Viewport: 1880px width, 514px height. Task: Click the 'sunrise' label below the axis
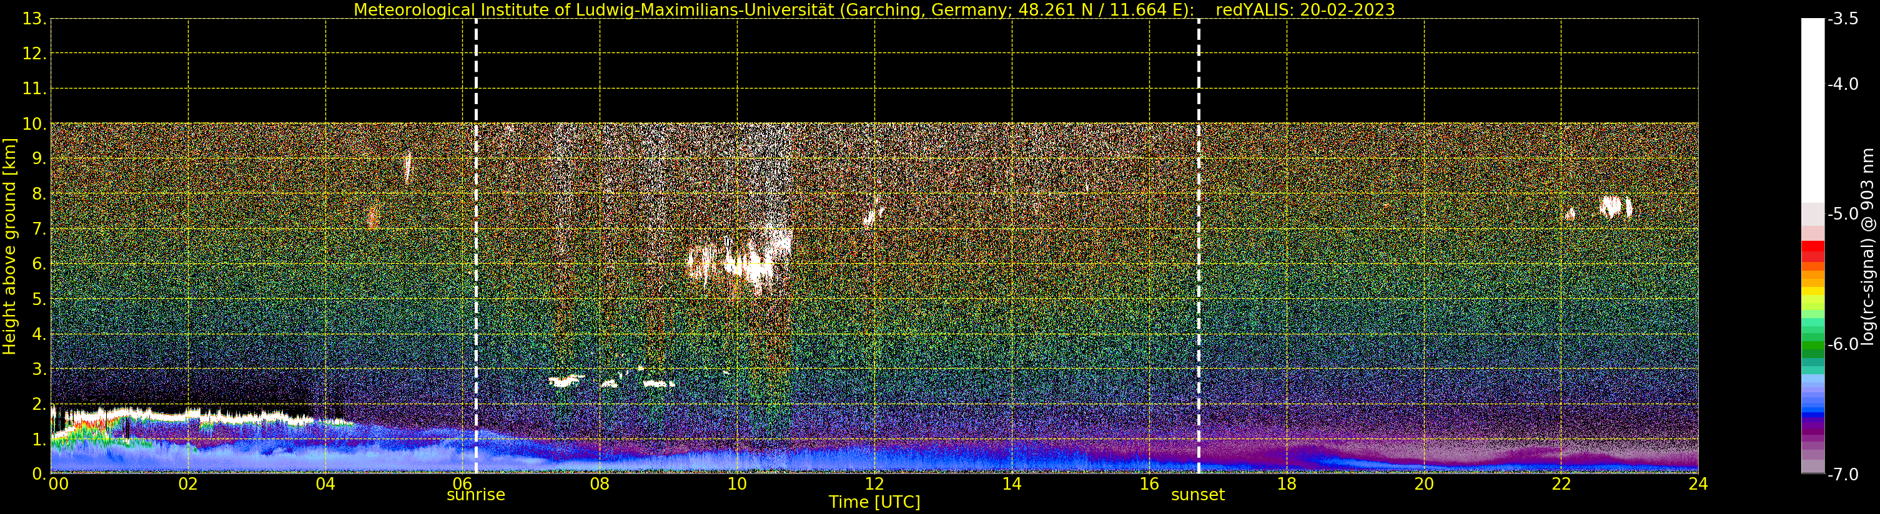pyautogui.click(x=476, y=495)
